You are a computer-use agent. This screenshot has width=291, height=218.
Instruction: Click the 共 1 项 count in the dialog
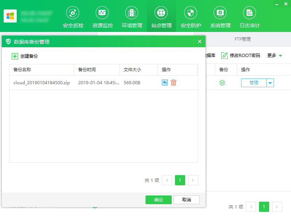[152, 180]
